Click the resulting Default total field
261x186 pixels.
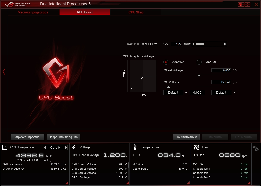point(221,93)
